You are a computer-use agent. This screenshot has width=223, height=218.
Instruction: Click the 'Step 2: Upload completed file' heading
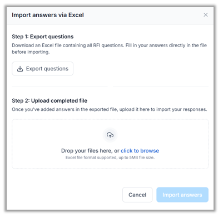click(49, 101)
